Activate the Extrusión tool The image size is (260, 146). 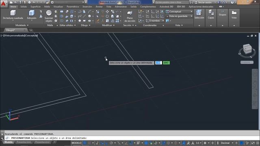[x=32, y=15]
